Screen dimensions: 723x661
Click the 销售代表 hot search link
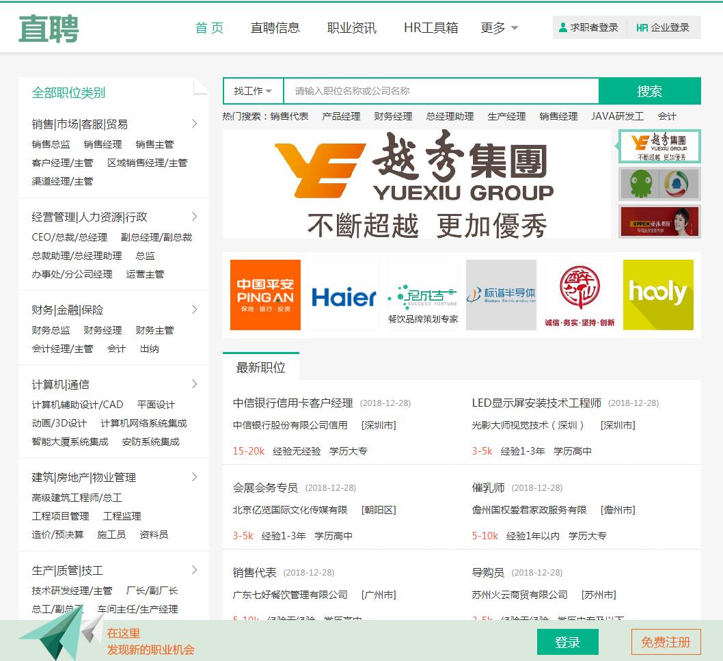(x=290, y=116)
